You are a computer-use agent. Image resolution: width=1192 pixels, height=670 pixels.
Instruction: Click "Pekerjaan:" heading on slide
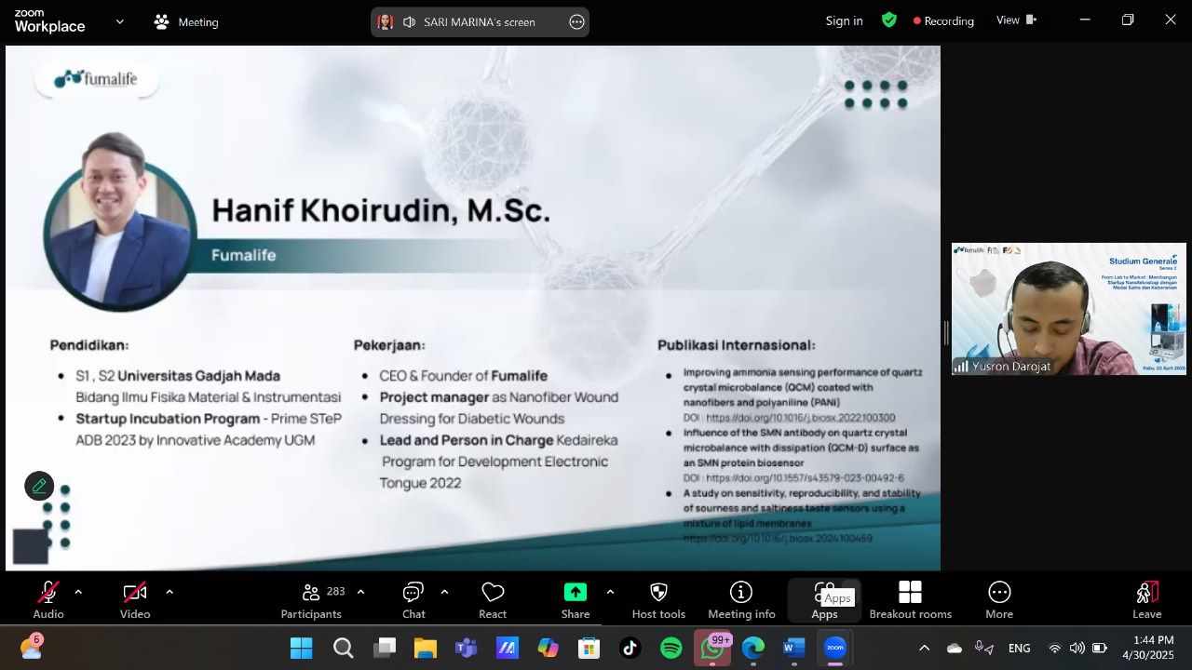pyautogui.click(x=389, y=345)
